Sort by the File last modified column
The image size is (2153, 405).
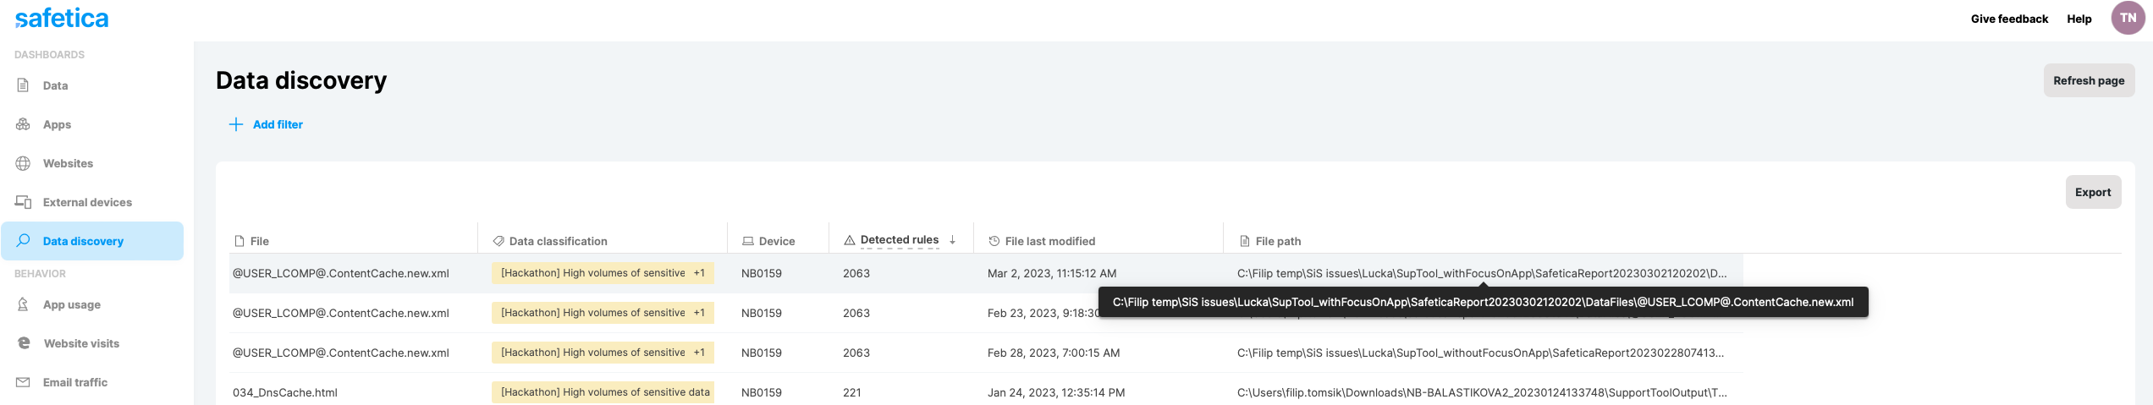click(x=1049, y=241)
